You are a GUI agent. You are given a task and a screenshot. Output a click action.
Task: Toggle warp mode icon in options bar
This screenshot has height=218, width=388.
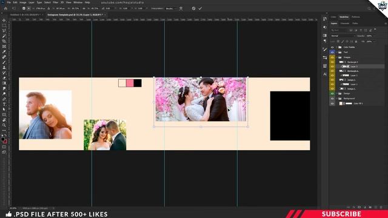click(181, 8)
